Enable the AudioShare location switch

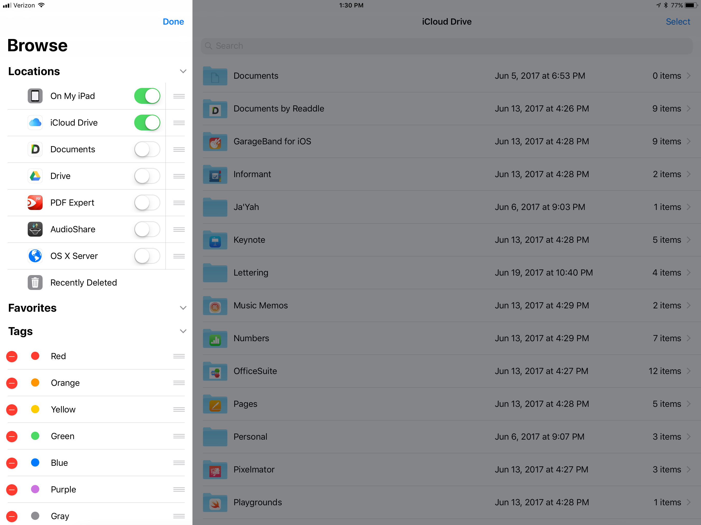click(x=147, y=229)
